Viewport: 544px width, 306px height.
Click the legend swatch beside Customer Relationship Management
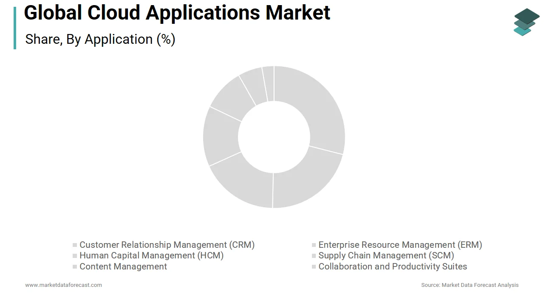point(75,245)
